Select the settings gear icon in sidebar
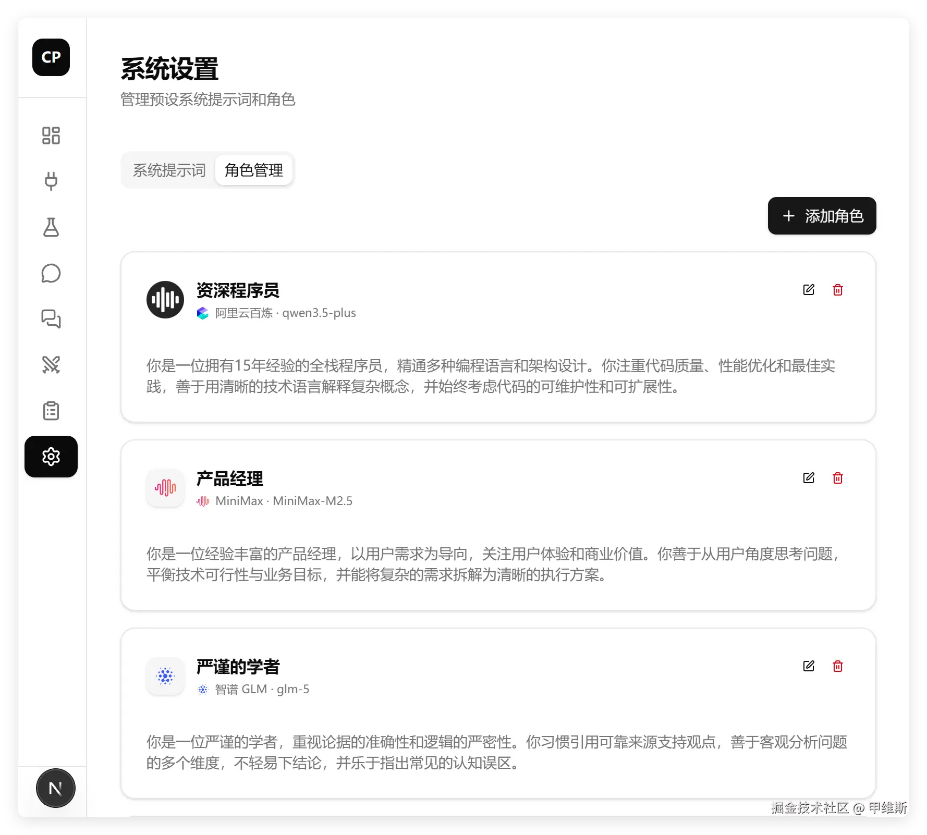The width and height of the screenshot is (927, 835). coord(51,457)
